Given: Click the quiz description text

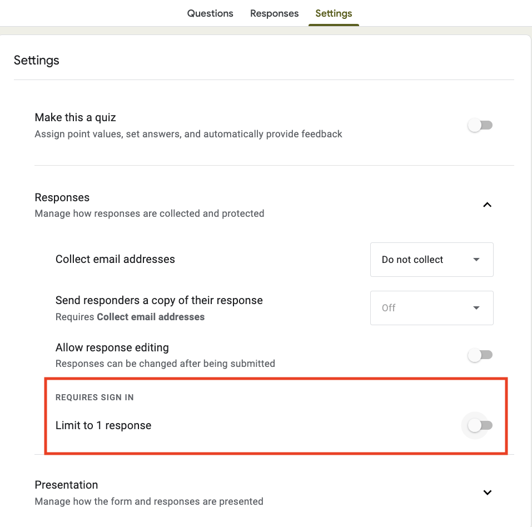Looking at the screenshot, I should coord(188,134).
